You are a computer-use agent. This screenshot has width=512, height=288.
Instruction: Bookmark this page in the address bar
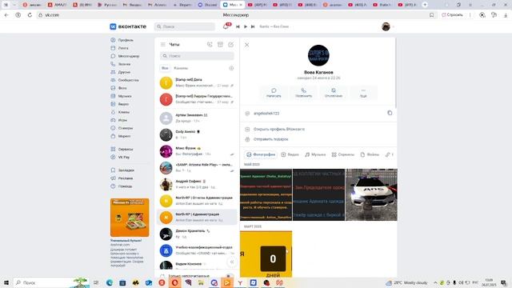click(x=432, y=15)
